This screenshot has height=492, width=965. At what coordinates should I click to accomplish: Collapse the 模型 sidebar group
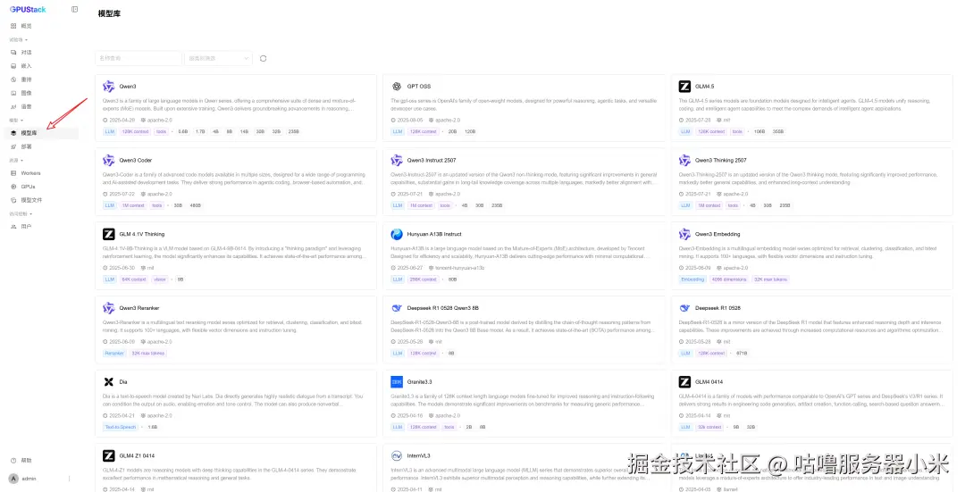coord(17,121)
